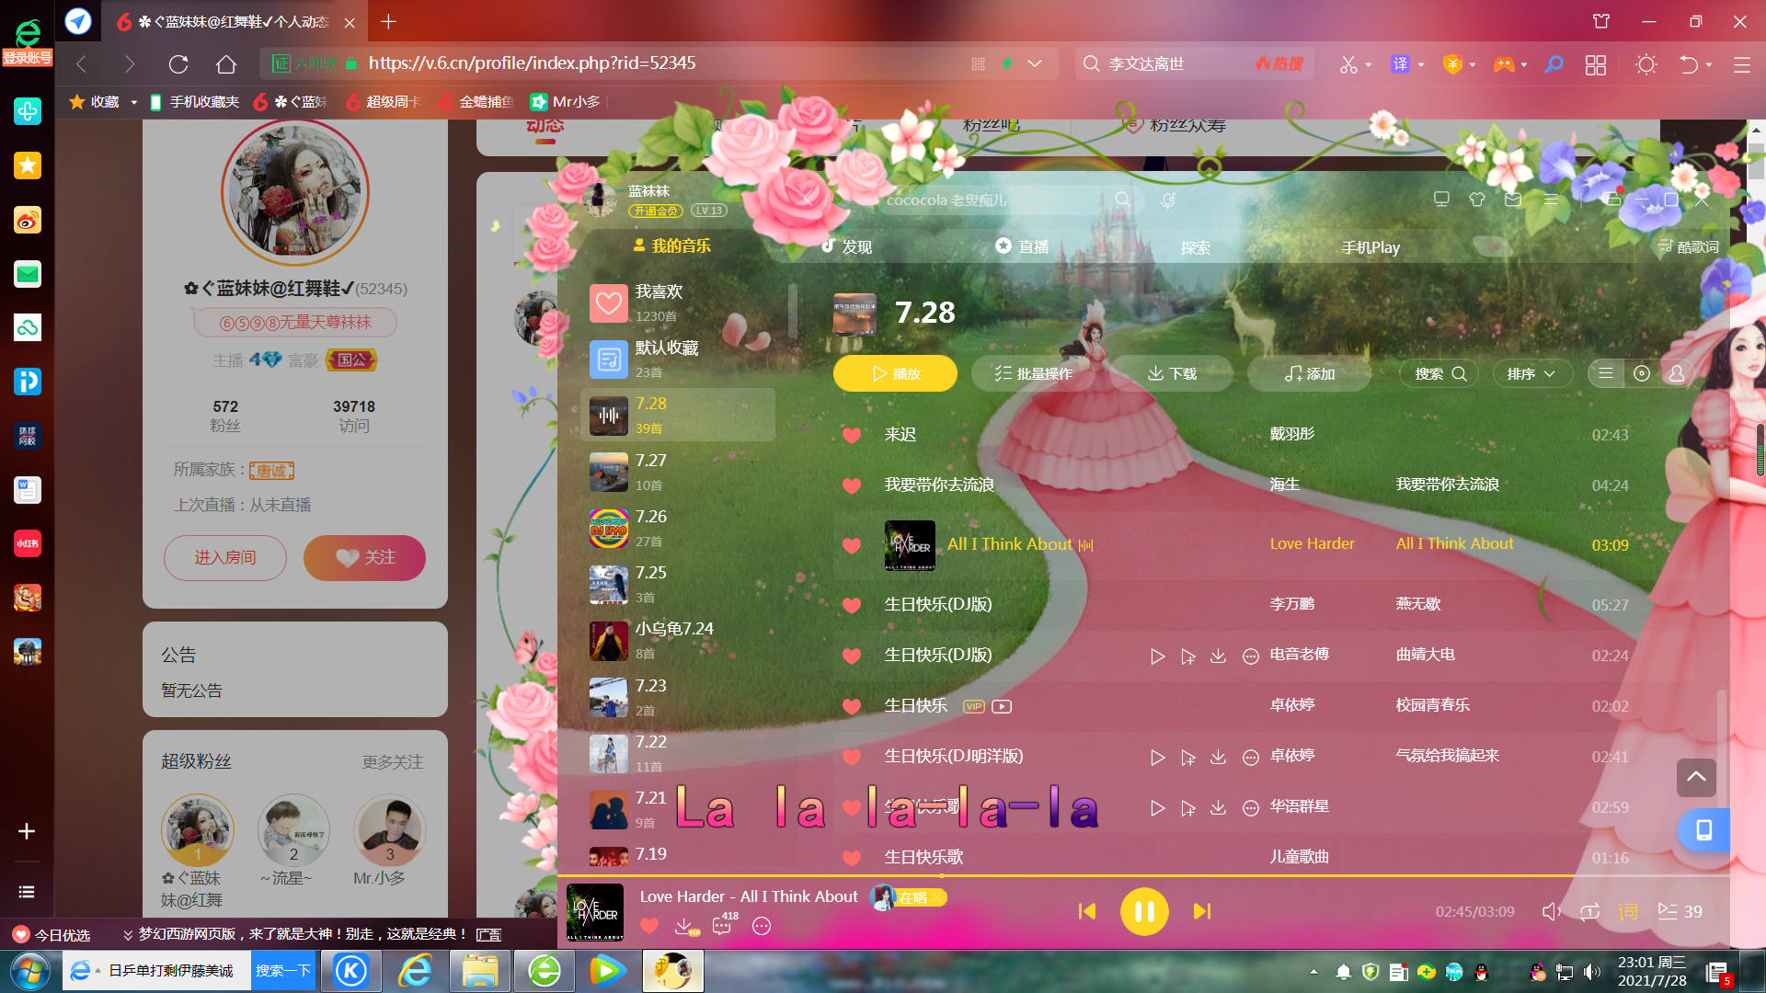
Task: Click the music player search magnifier icon
Action: click(x=1122, y=200)
